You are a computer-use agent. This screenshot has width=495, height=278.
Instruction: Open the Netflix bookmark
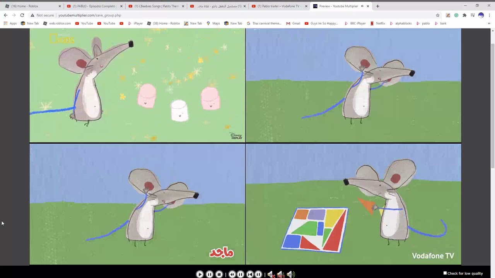click(377, 24)
